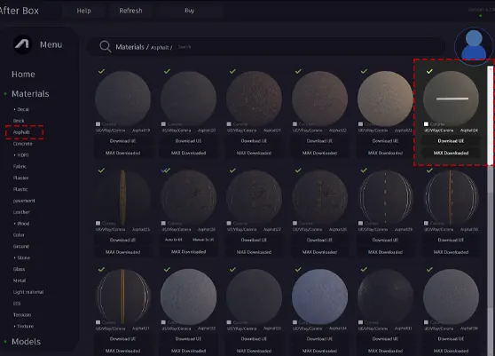Click the vertical scrollbar thumb on right
Viewport: 495px width, 356px height.
[490, 115]
